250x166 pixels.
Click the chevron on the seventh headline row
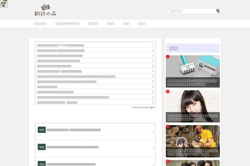pos(153,76)
